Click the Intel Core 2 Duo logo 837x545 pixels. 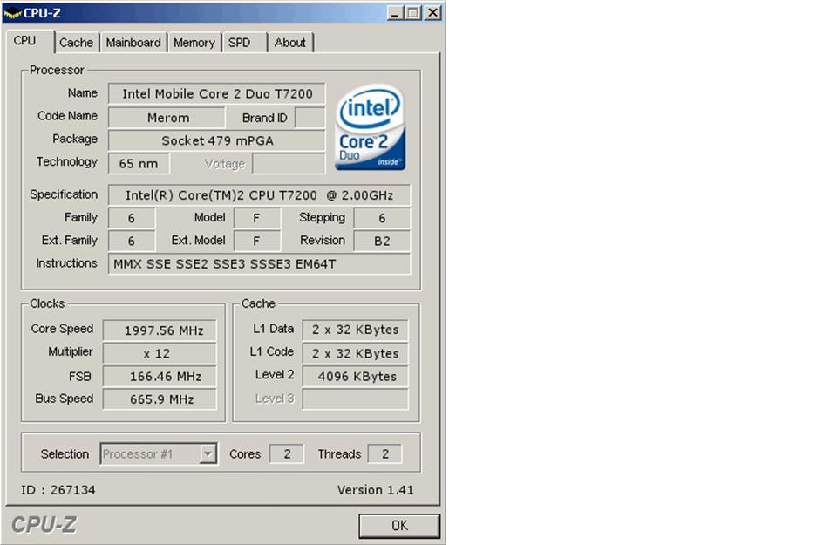[x=370, y=127]
